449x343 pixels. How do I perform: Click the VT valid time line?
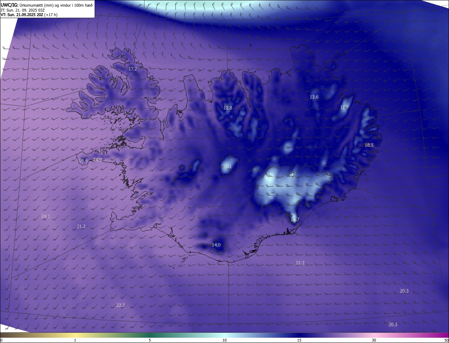point(29,15)
